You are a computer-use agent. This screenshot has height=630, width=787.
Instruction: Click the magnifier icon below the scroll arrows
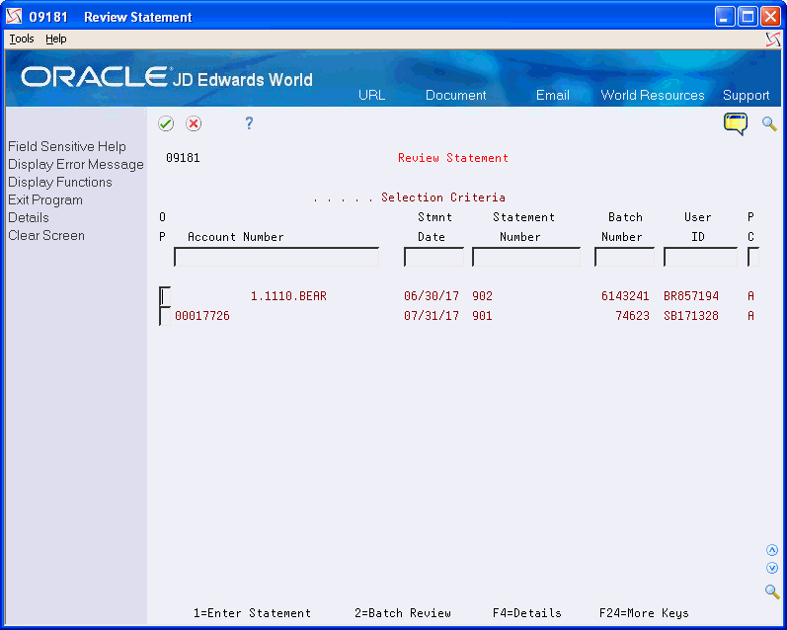(772, 591)
